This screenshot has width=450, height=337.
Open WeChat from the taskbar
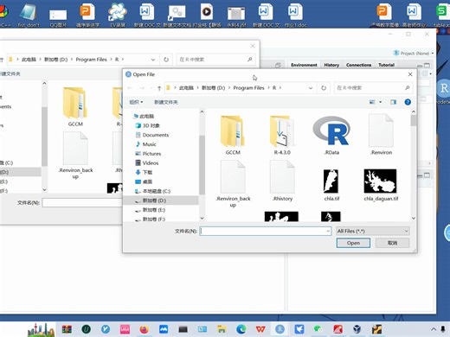pyautogui.click(x=318, y=328)
